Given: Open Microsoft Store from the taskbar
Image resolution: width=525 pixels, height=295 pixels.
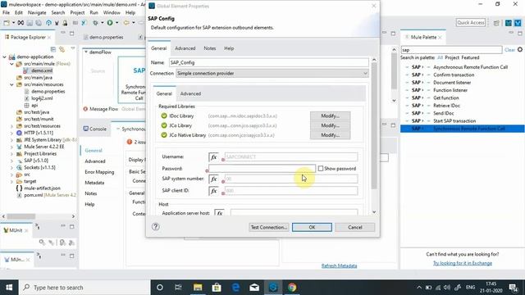Looking at the screenshot, I should 217,288.
